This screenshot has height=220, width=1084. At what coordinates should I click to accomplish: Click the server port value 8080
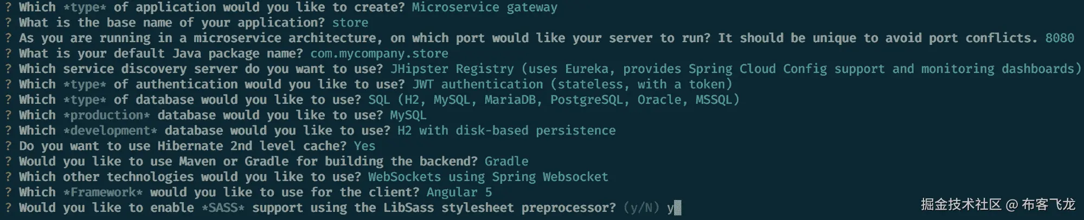click(1059, 38)
